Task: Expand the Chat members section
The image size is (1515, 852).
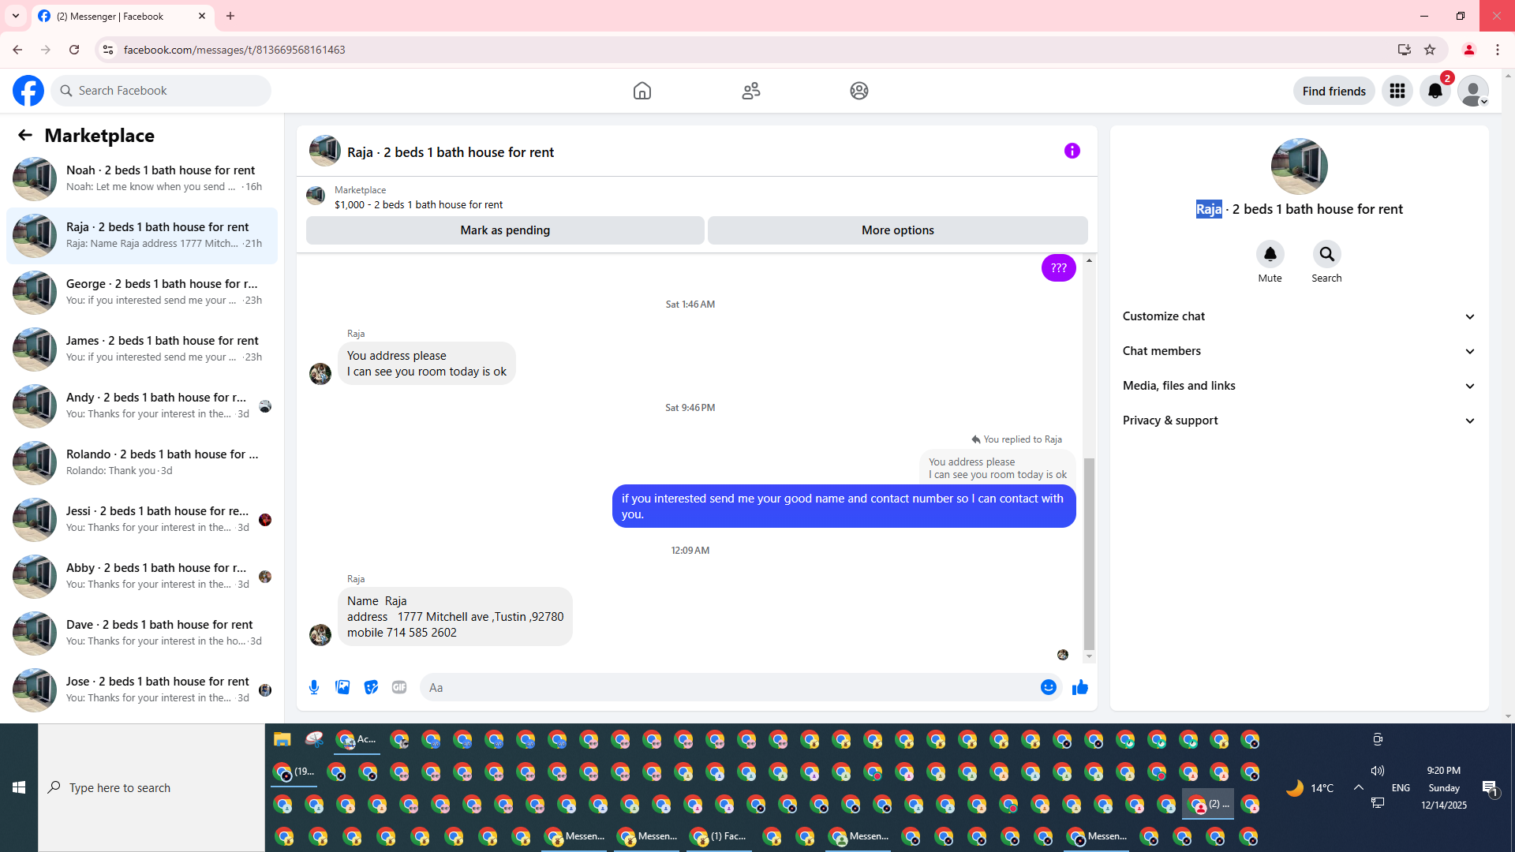Action: tap(1299, 351)
